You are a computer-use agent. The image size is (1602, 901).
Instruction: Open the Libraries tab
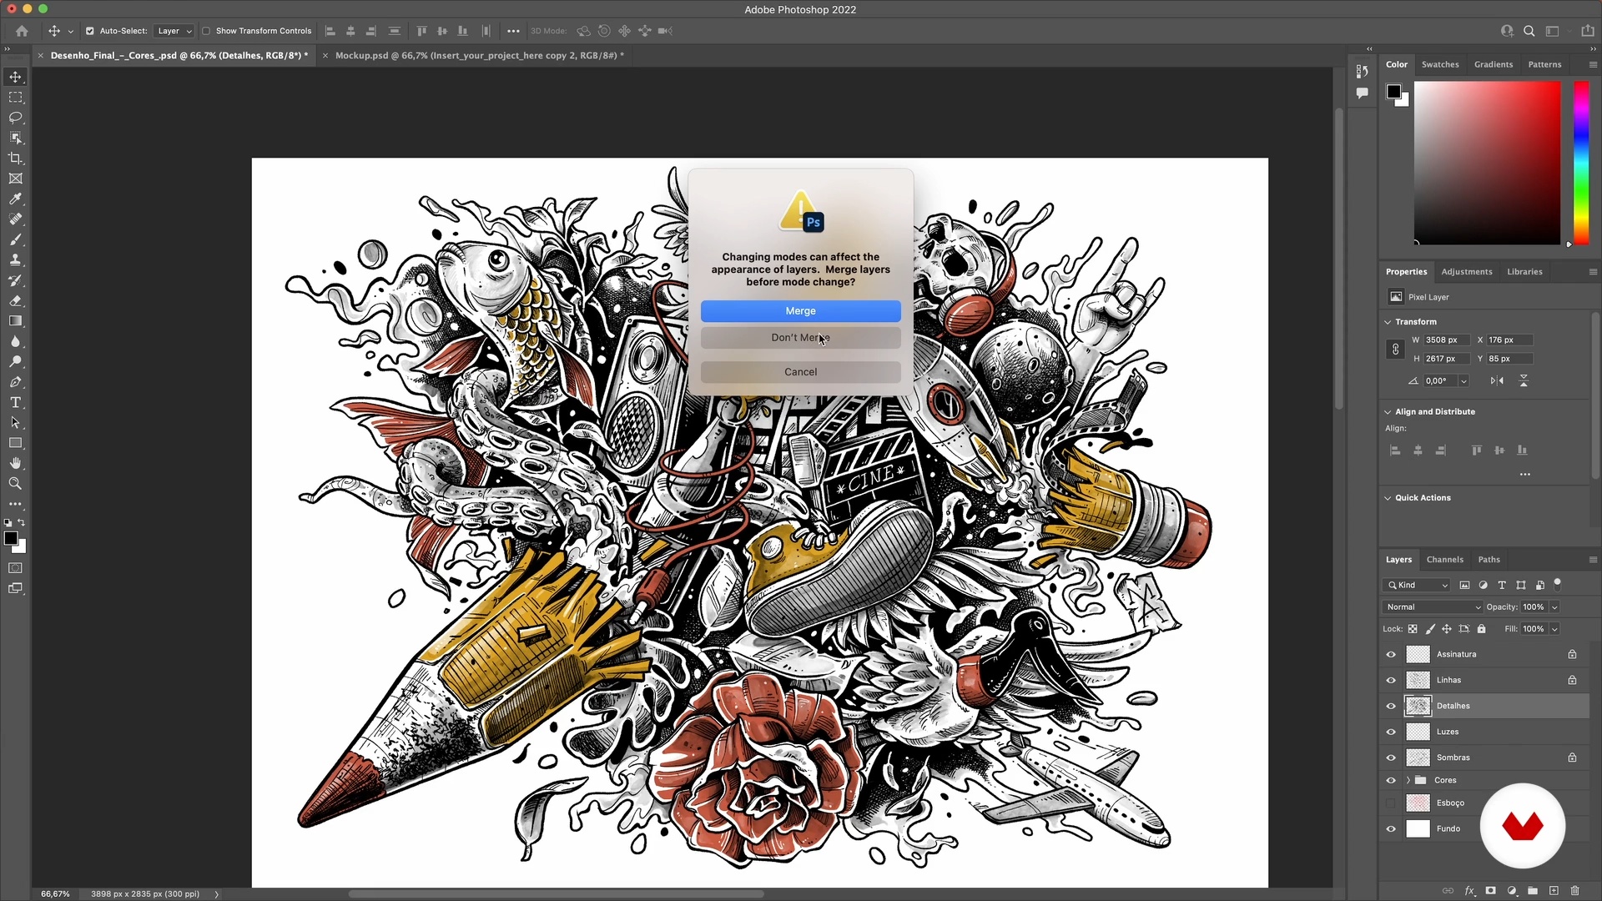(x=1524, y=272)
